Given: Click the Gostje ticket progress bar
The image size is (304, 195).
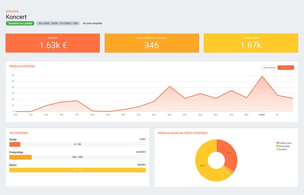Looking at the screenshot, I should 77,144.
